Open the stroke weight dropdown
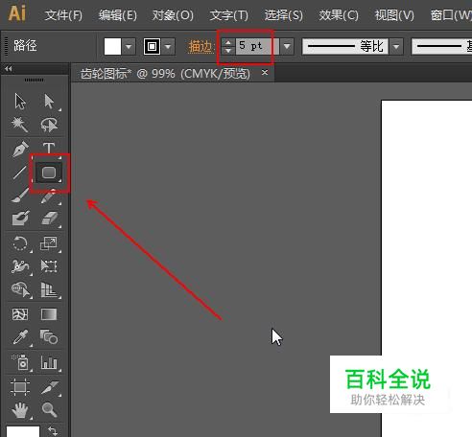 click(287, 47)
